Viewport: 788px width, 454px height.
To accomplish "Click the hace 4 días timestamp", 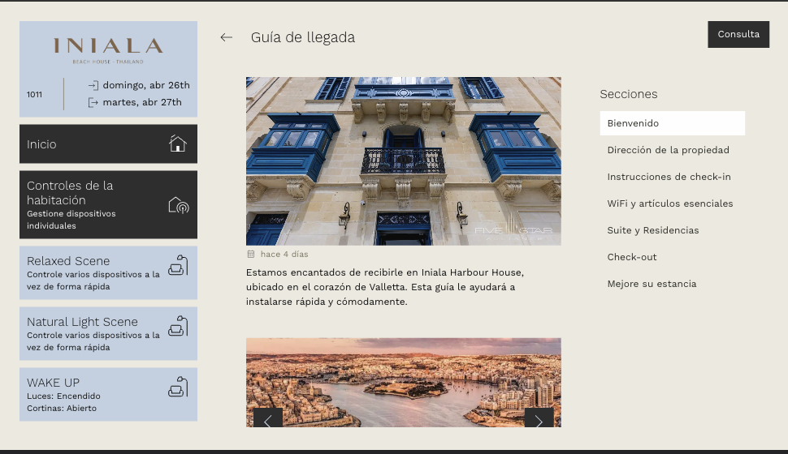I will pos(284,255).
